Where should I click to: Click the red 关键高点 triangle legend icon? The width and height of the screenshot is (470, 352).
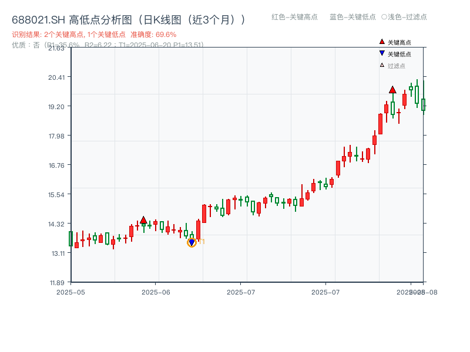[x=382, y=42]
